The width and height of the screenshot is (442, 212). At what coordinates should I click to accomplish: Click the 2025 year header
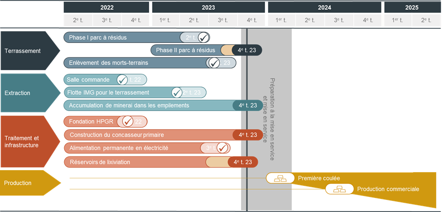pos(412,7)
